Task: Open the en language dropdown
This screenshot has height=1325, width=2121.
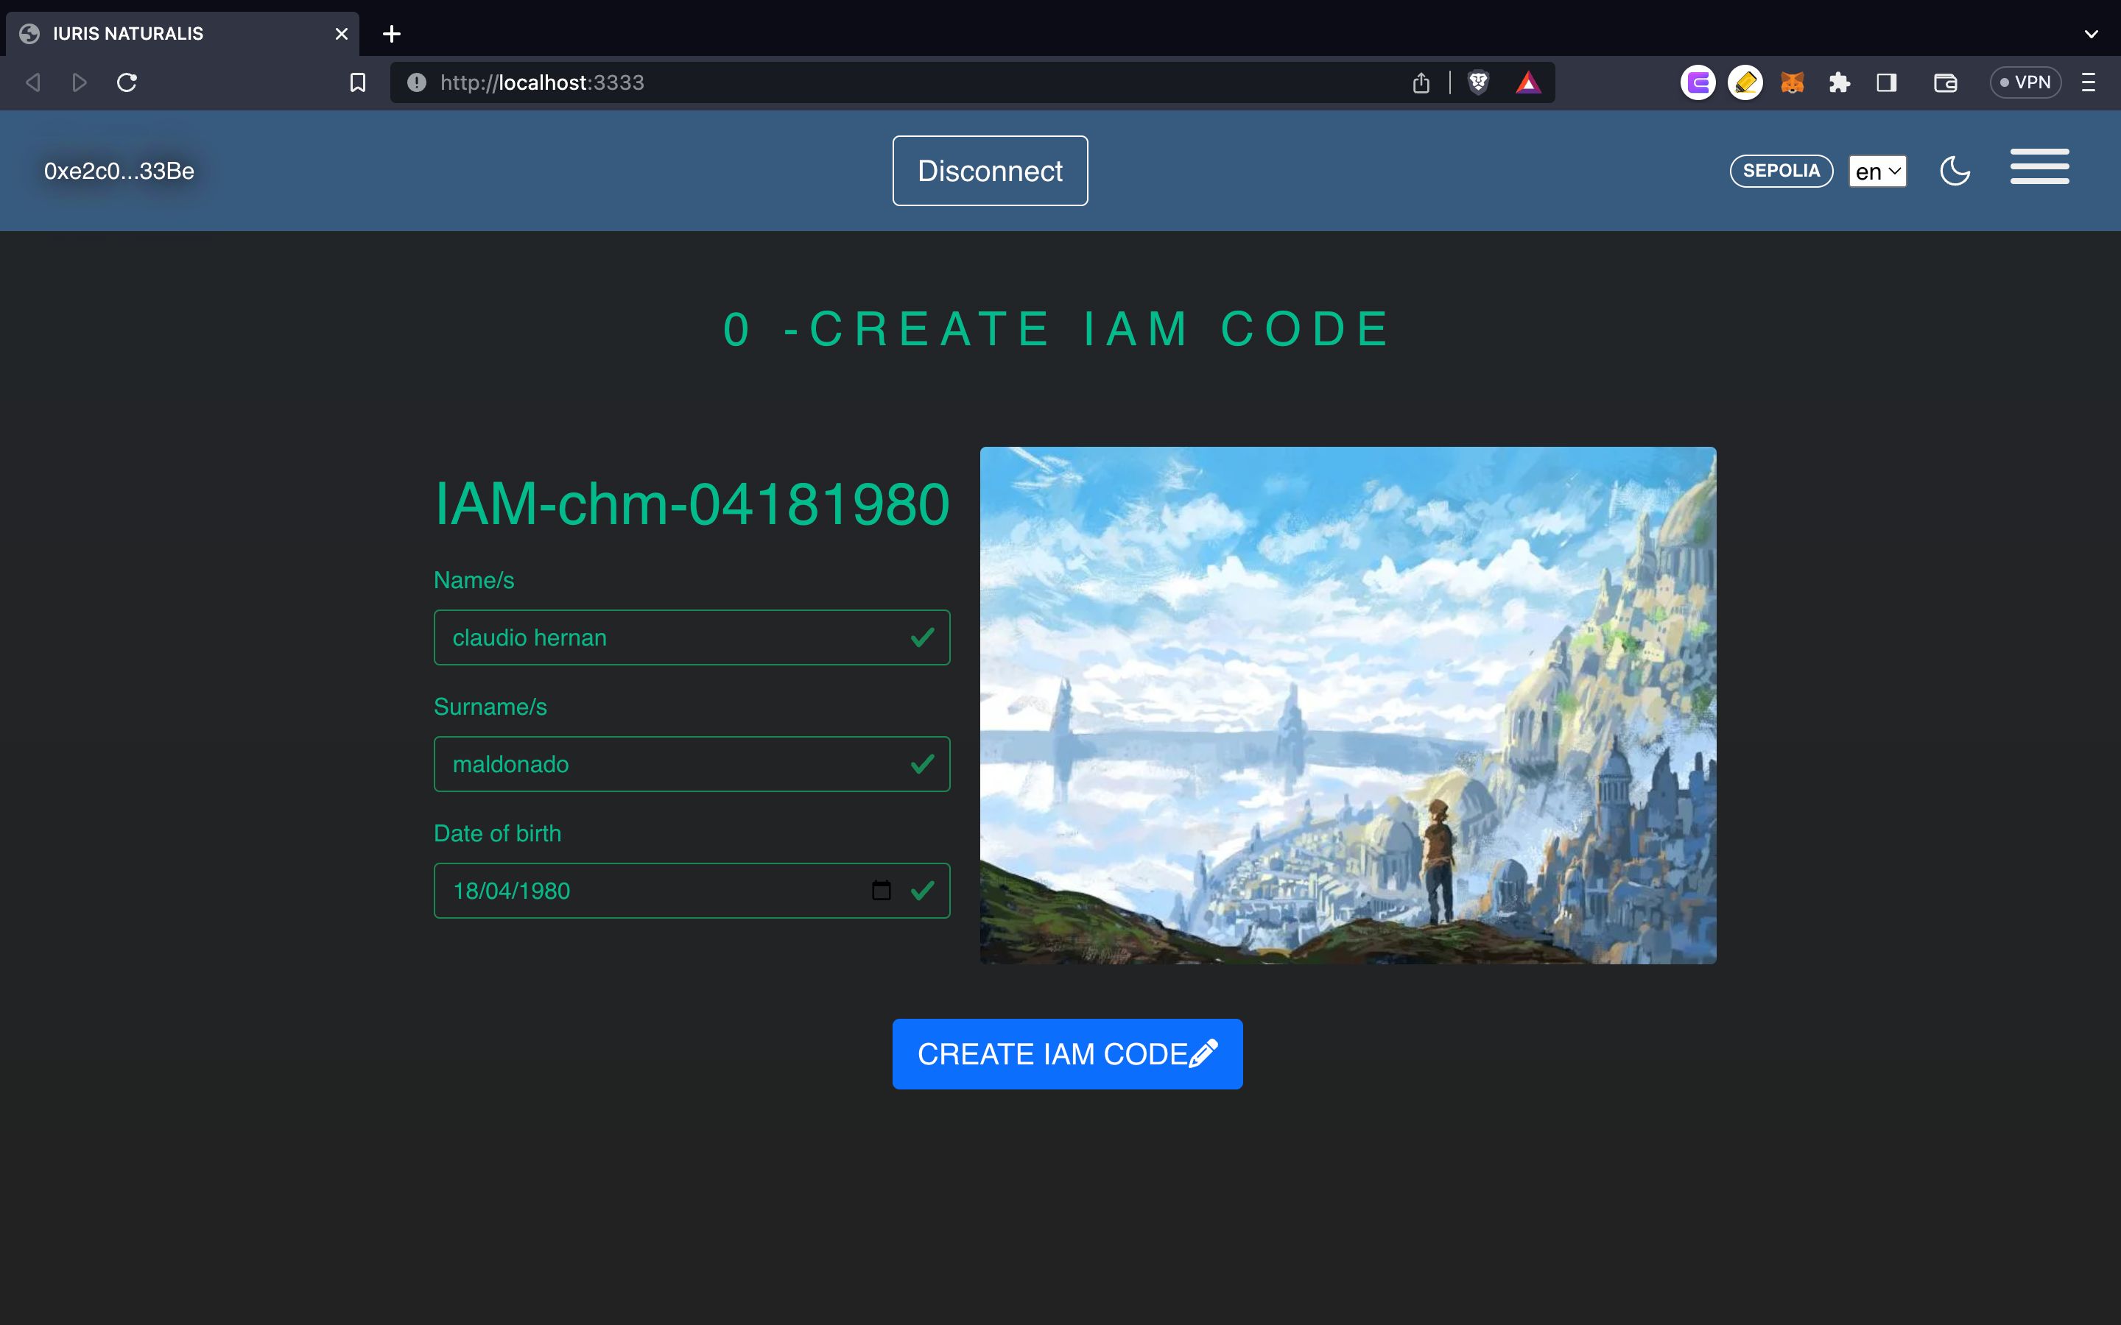Action: coord(1877,171)
